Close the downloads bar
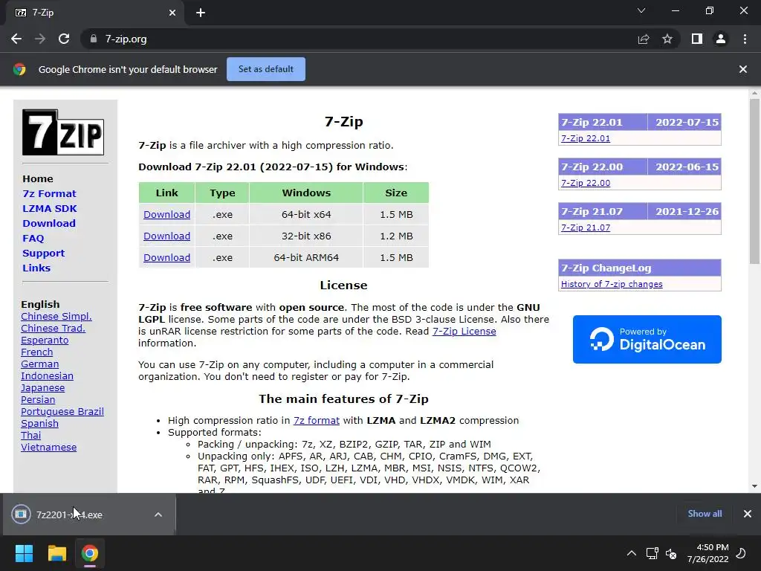The height and width of the screenshot is (571, 761). [748, 514]
